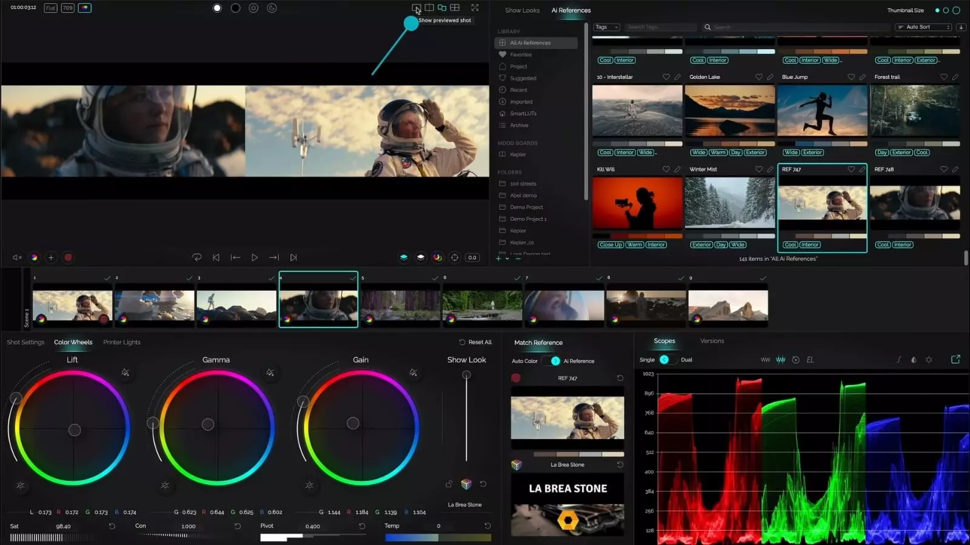Select the RGB parade scope icon
Screen dimensions: 970x545
[781, 360]
